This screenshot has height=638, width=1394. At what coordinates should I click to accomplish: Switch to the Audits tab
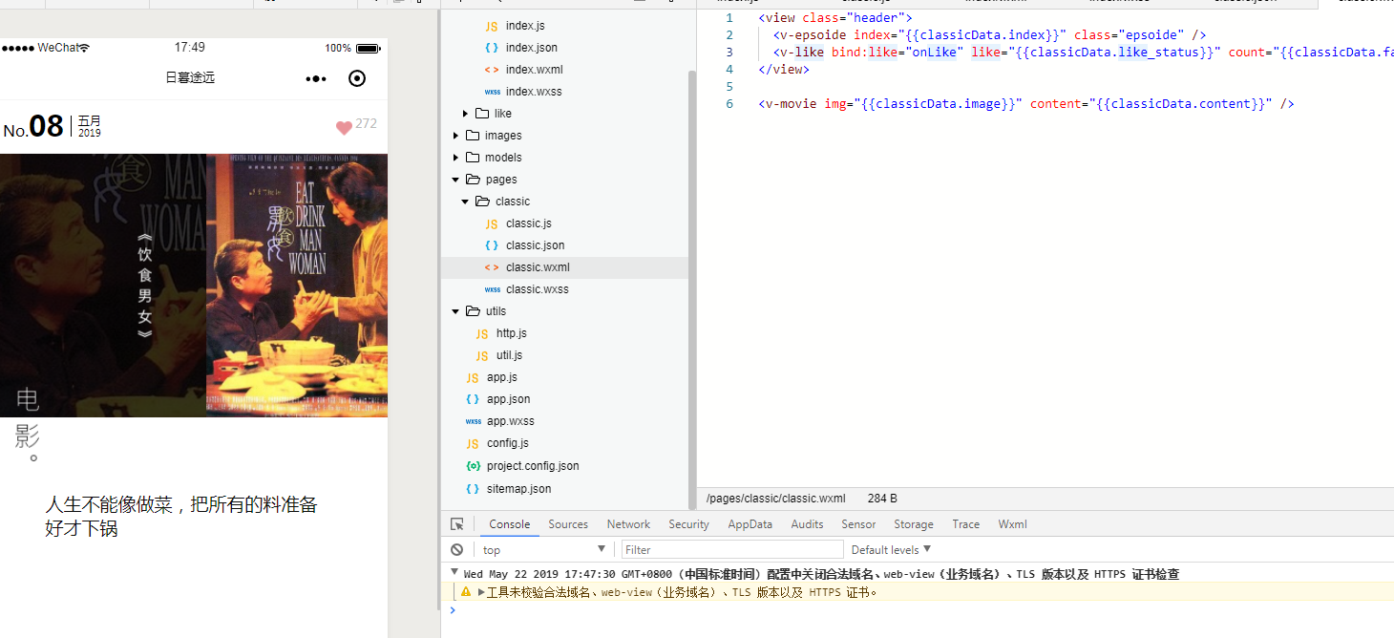pos(807,524)
